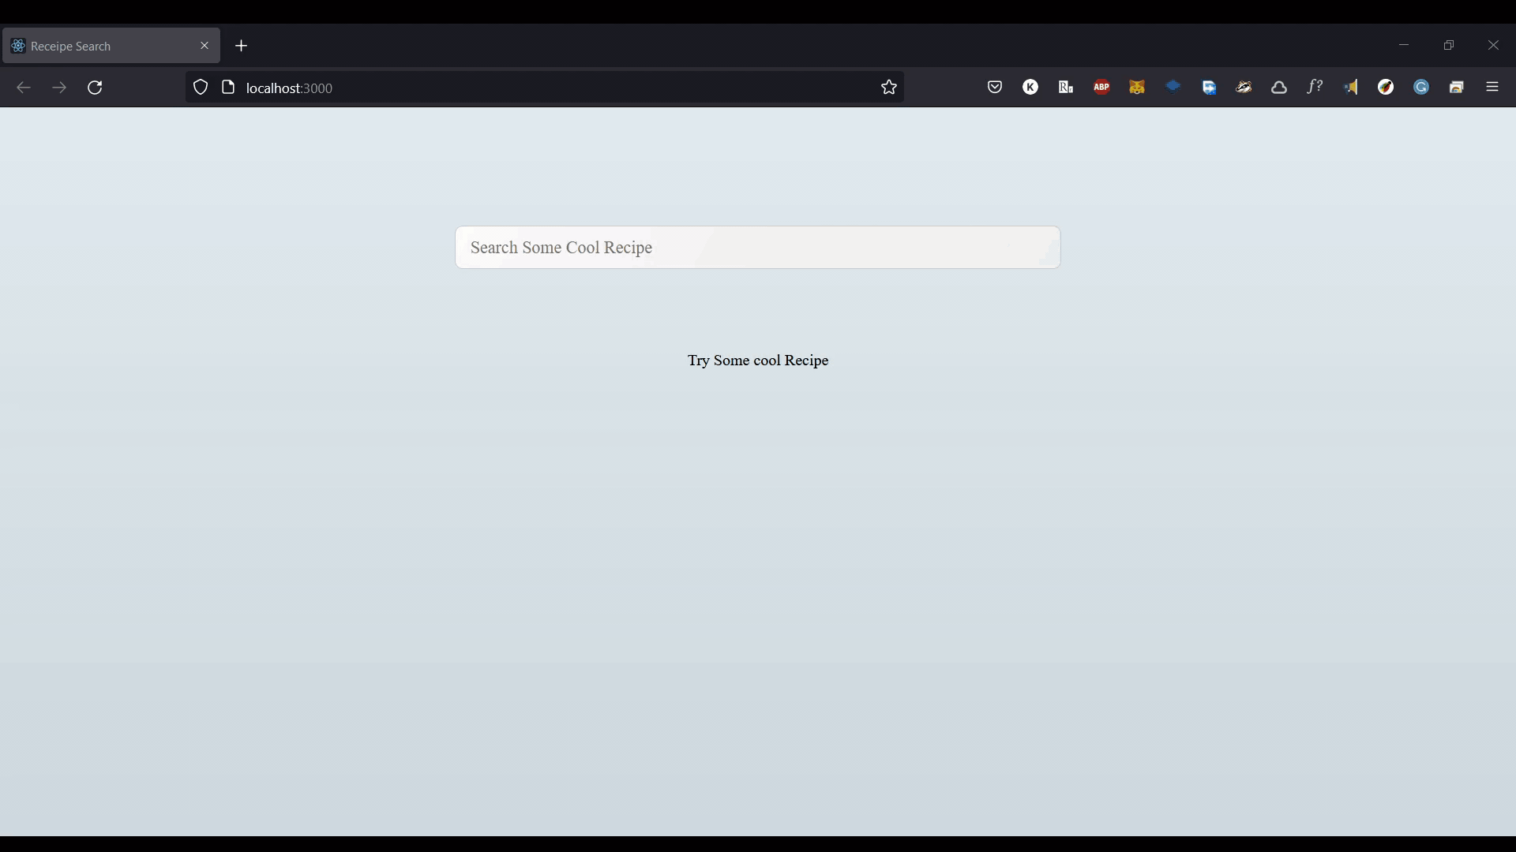Click 'Try Some cool Recipe' text link
Image resolution: width=1516 pixels, height=852 pixels.
[x=758, y=360]
